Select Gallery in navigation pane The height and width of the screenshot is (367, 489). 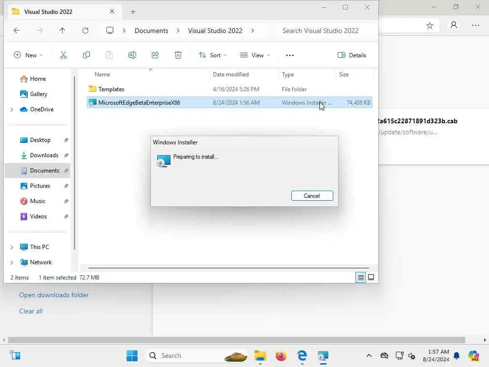(x=38, y=94)
